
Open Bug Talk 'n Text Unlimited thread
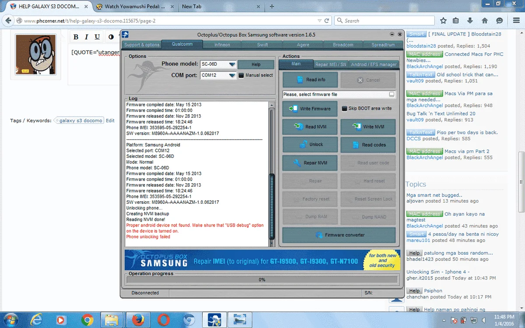point(441,113)
